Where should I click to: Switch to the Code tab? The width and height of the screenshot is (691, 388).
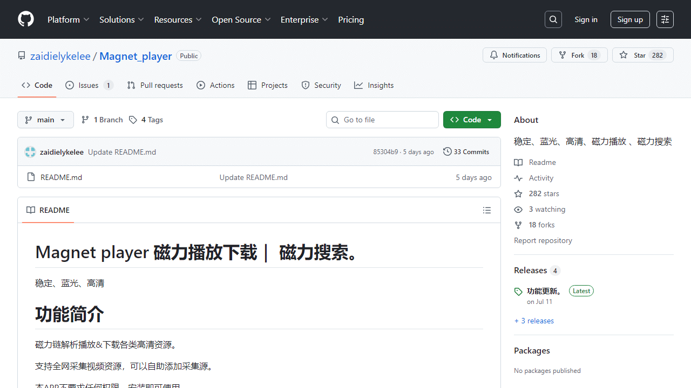click(x=37, y=85)
